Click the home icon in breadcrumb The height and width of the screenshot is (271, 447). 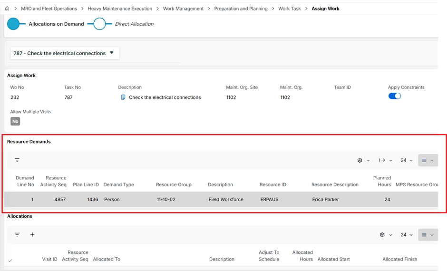[7, 9]
